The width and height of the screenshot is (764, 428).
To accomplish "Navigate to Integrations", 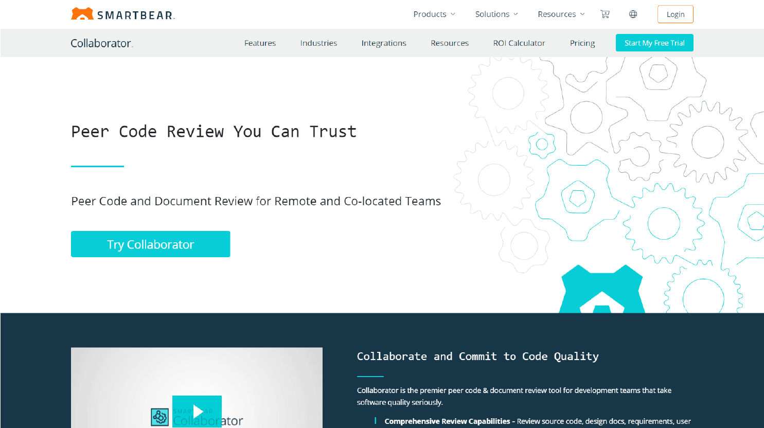I will click(384, 43).
